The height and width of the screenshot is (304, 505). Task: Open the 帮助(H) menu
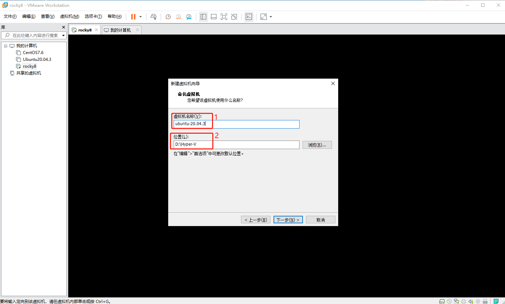tap(115, 16)
